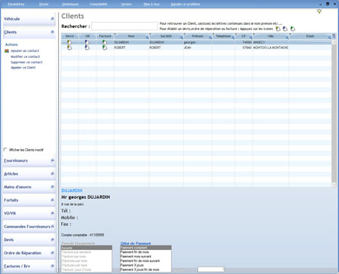Click MONTOIS LA MONTAGNE cell

pyautogui.click(x=270, y=47)
